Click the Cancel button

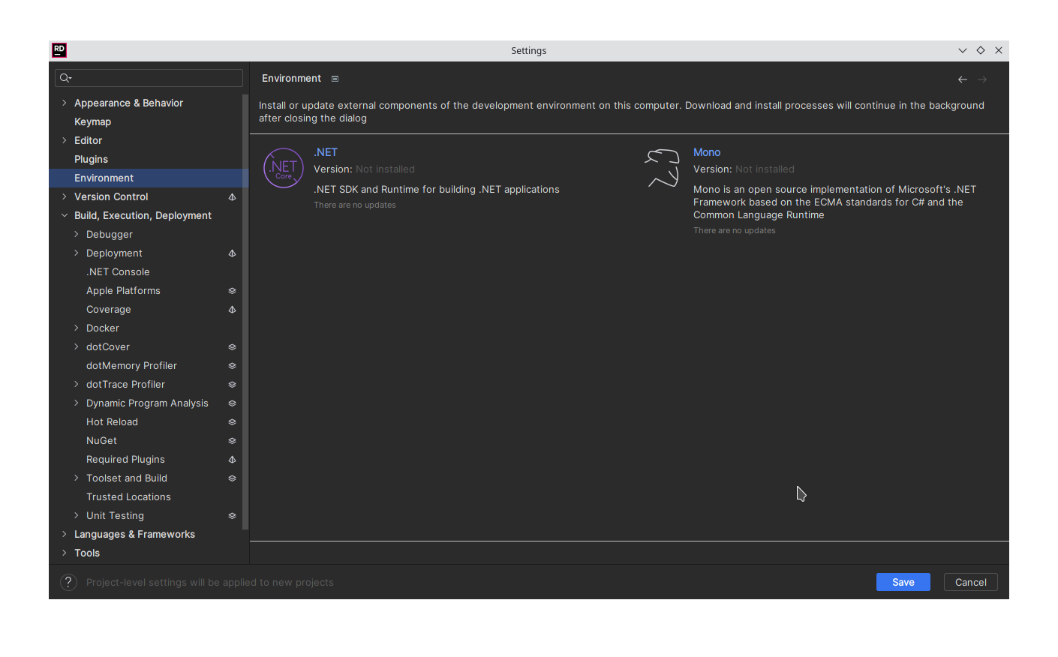(x=970, y=582)
